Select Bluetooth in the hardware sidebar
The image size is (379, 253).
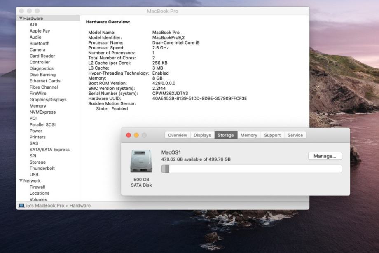[39, 43]
